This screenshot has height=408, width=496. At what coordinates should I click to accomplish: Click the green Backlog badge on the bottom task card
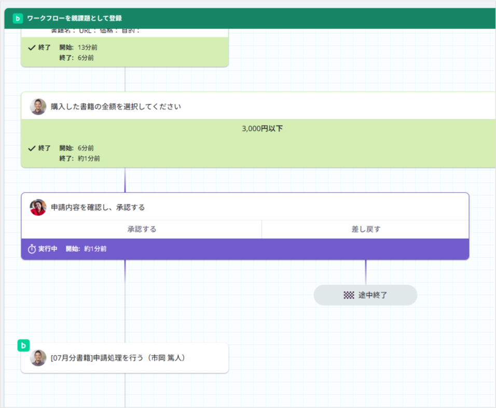click(23, 346)
